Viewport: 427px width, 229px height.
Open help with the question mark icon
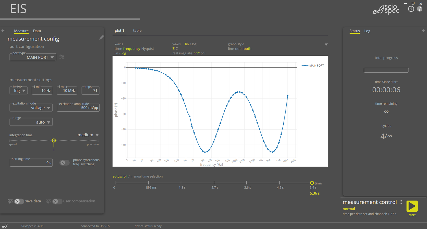[x=420, y=9]
